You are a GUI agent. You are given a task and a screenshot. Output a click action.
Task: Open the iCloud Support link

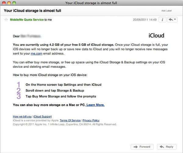(42, 116)
